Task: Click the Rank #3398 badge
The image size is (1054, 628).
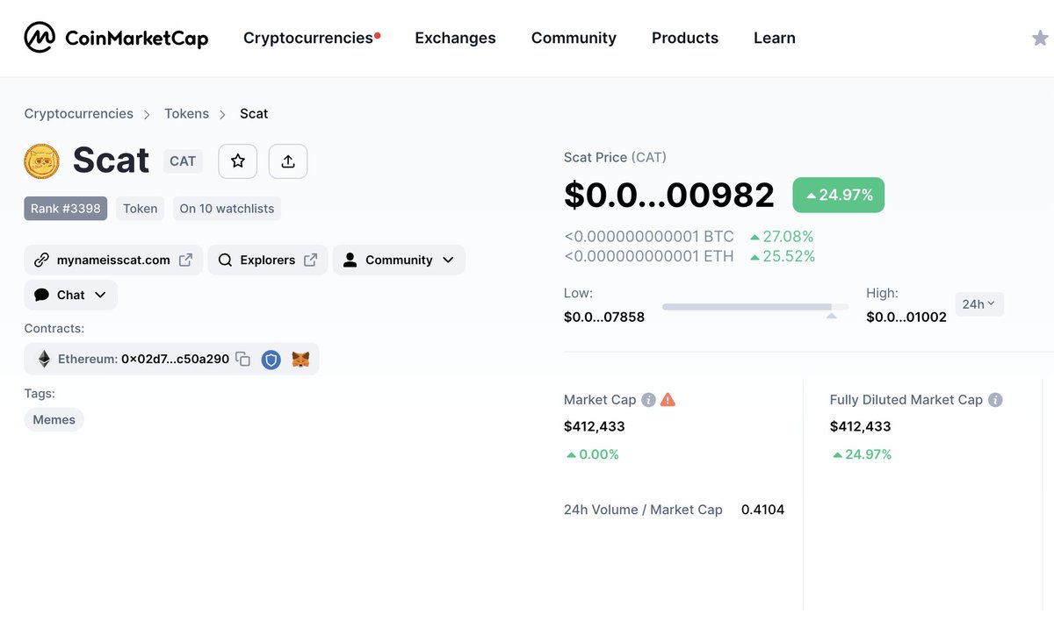Action: tap(66, 209)
